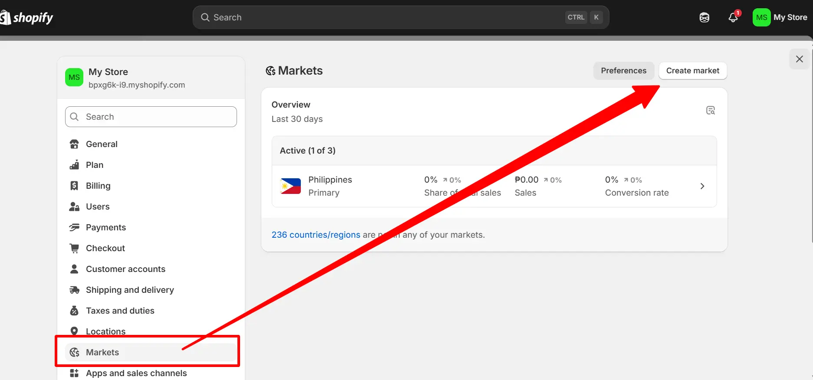813x380 pixels.
Task: Click the Last 30 days text
Action: [297, 119]
